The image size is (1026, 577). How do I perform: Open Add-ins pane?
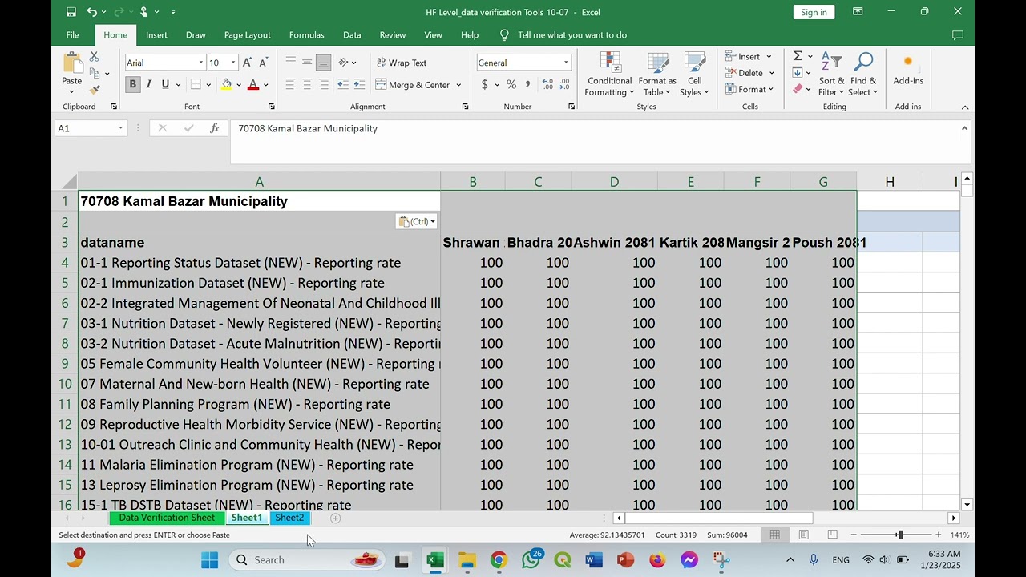pos(908,70)
